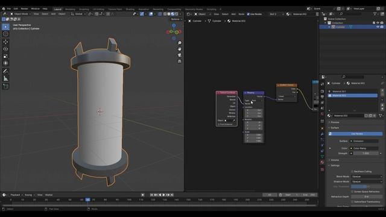
Task: Click Material.002 sphere icon in node breadcrumb
Action: (x=229, y=21)
